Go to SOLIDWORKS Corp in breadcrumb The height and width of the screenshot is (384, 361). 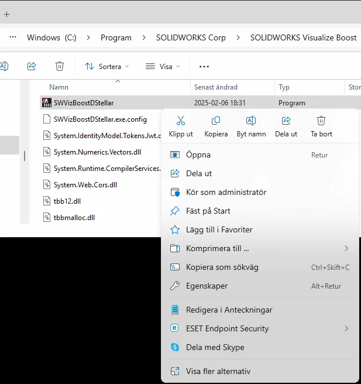click(191, 37)
